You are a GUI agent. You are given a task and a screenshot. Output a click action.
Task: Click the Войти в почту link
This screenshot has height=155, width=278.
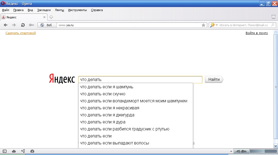pyautogui.click(x=257, y=33)
